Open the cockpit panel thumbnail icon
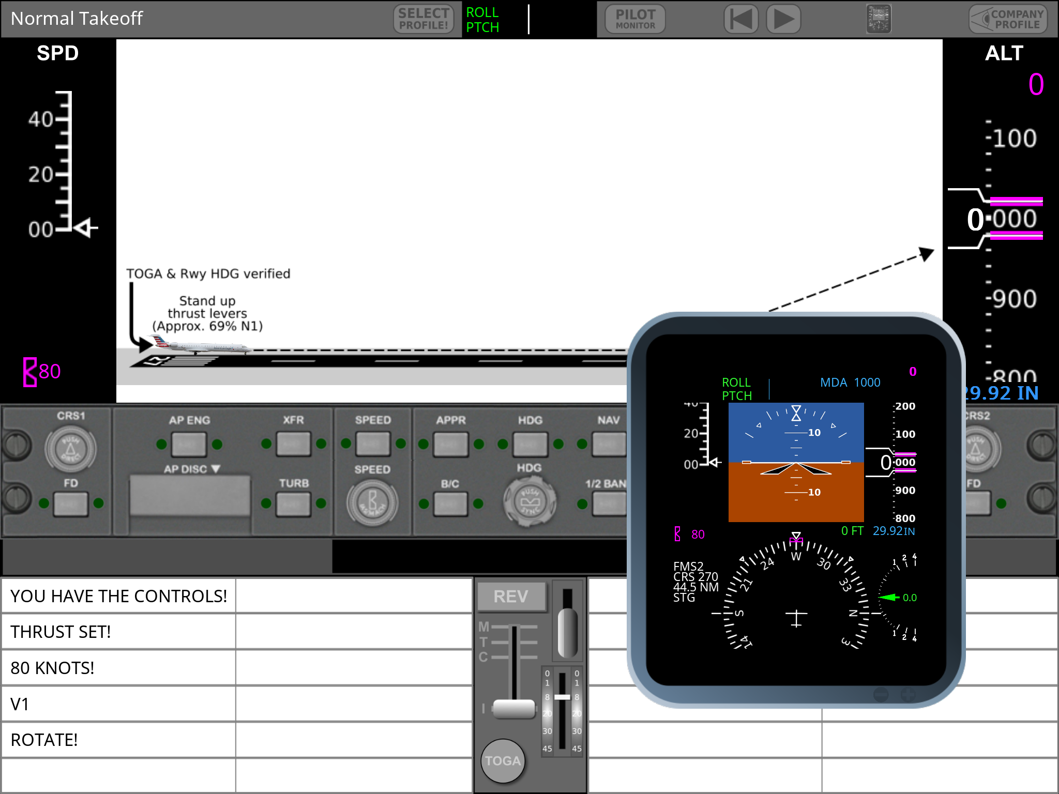The width and height of the screenshot is (1059, 794). click(x=878, y=19)
